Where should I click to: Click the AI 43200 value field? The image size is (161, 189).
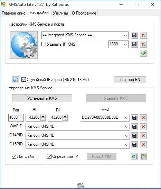(x=33, y=118)
